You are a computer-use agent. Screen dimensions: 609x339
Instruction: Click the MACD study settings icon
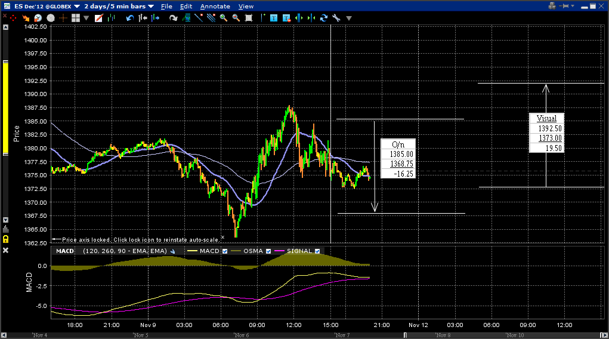click(173, 251)
